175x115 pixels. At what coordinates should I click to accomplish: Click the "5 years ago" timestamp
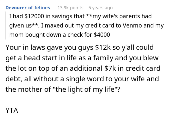click(x=100, y=8)
